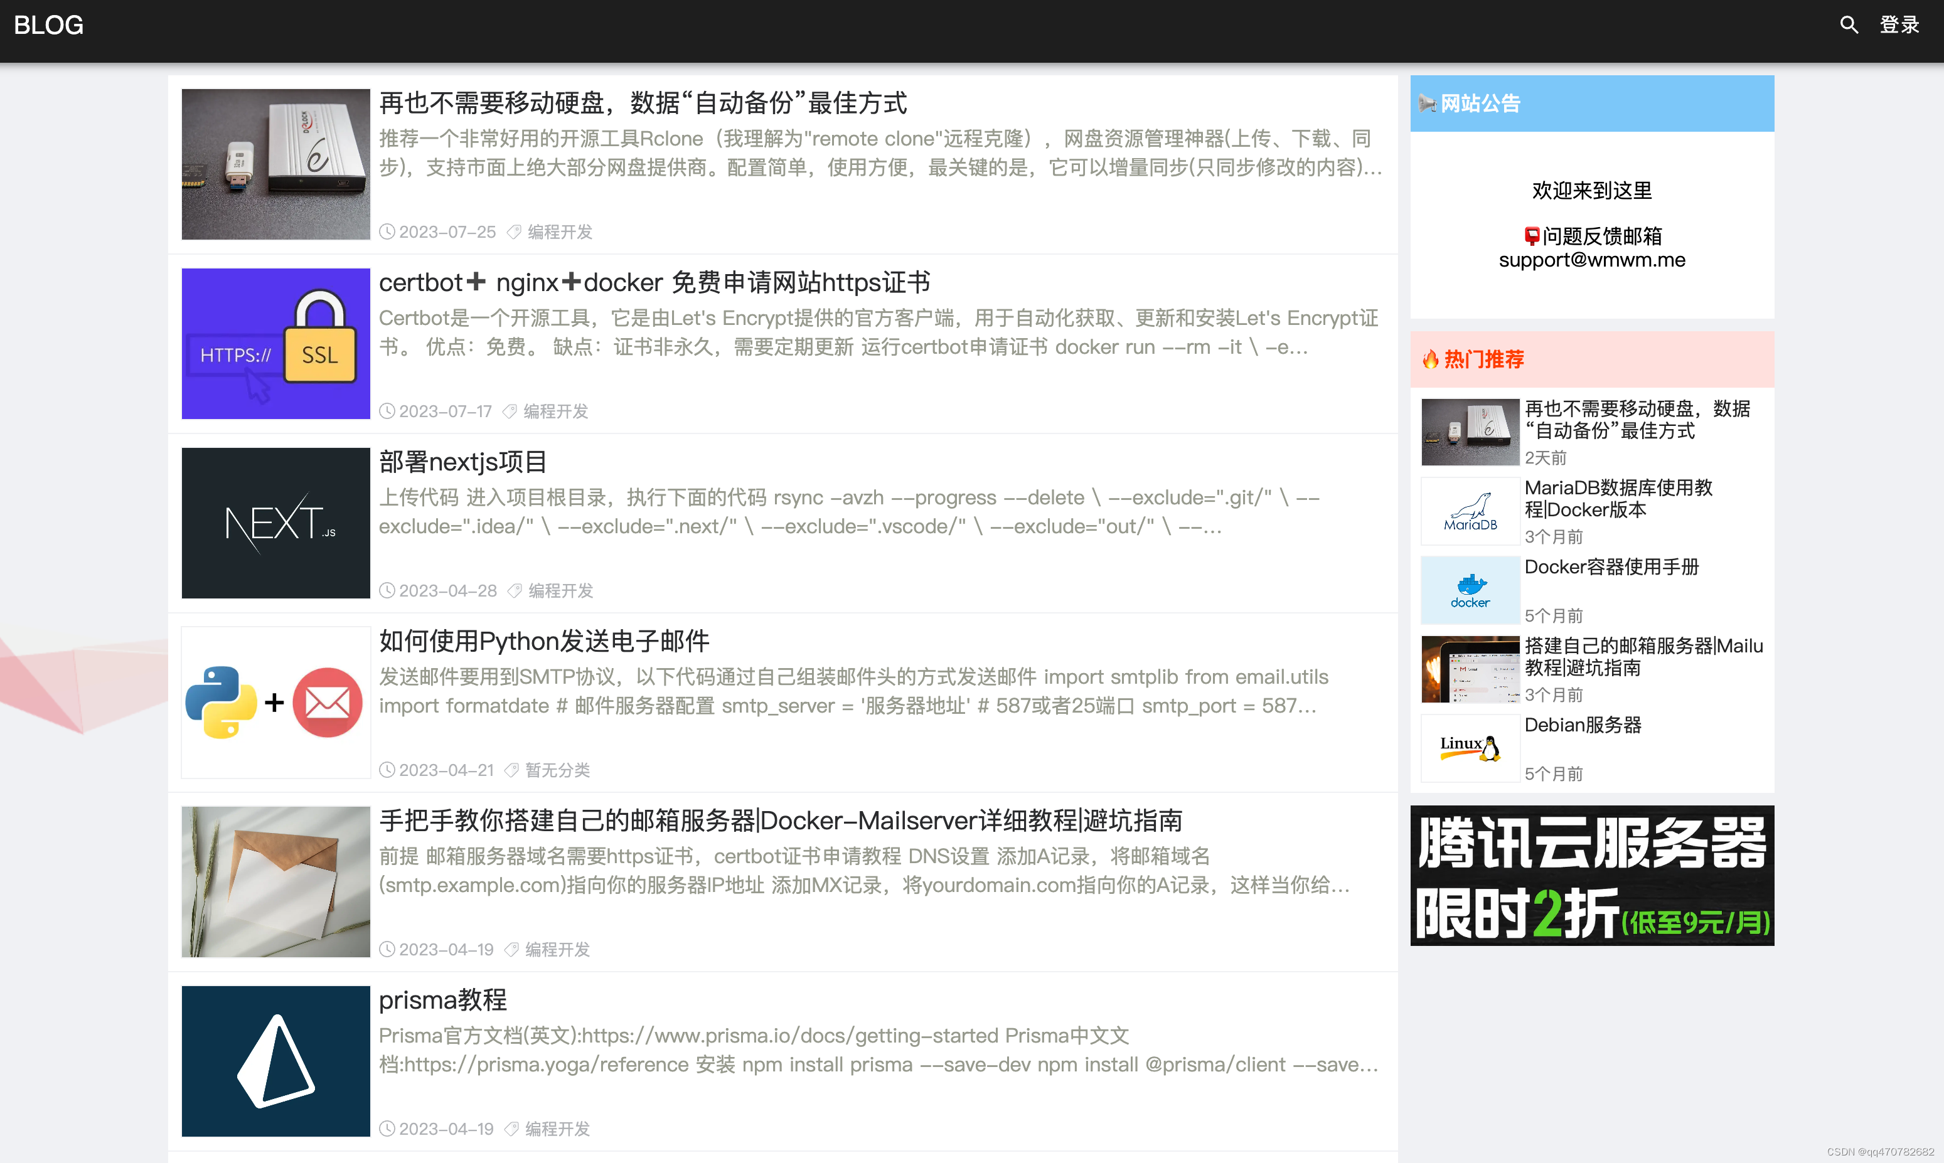Open article 再也不需要移动硬盘，数据"自动备份"最佳方式 in main list
The width and height of the screenshot is (1944, 1163).
(x=643, y=103)
